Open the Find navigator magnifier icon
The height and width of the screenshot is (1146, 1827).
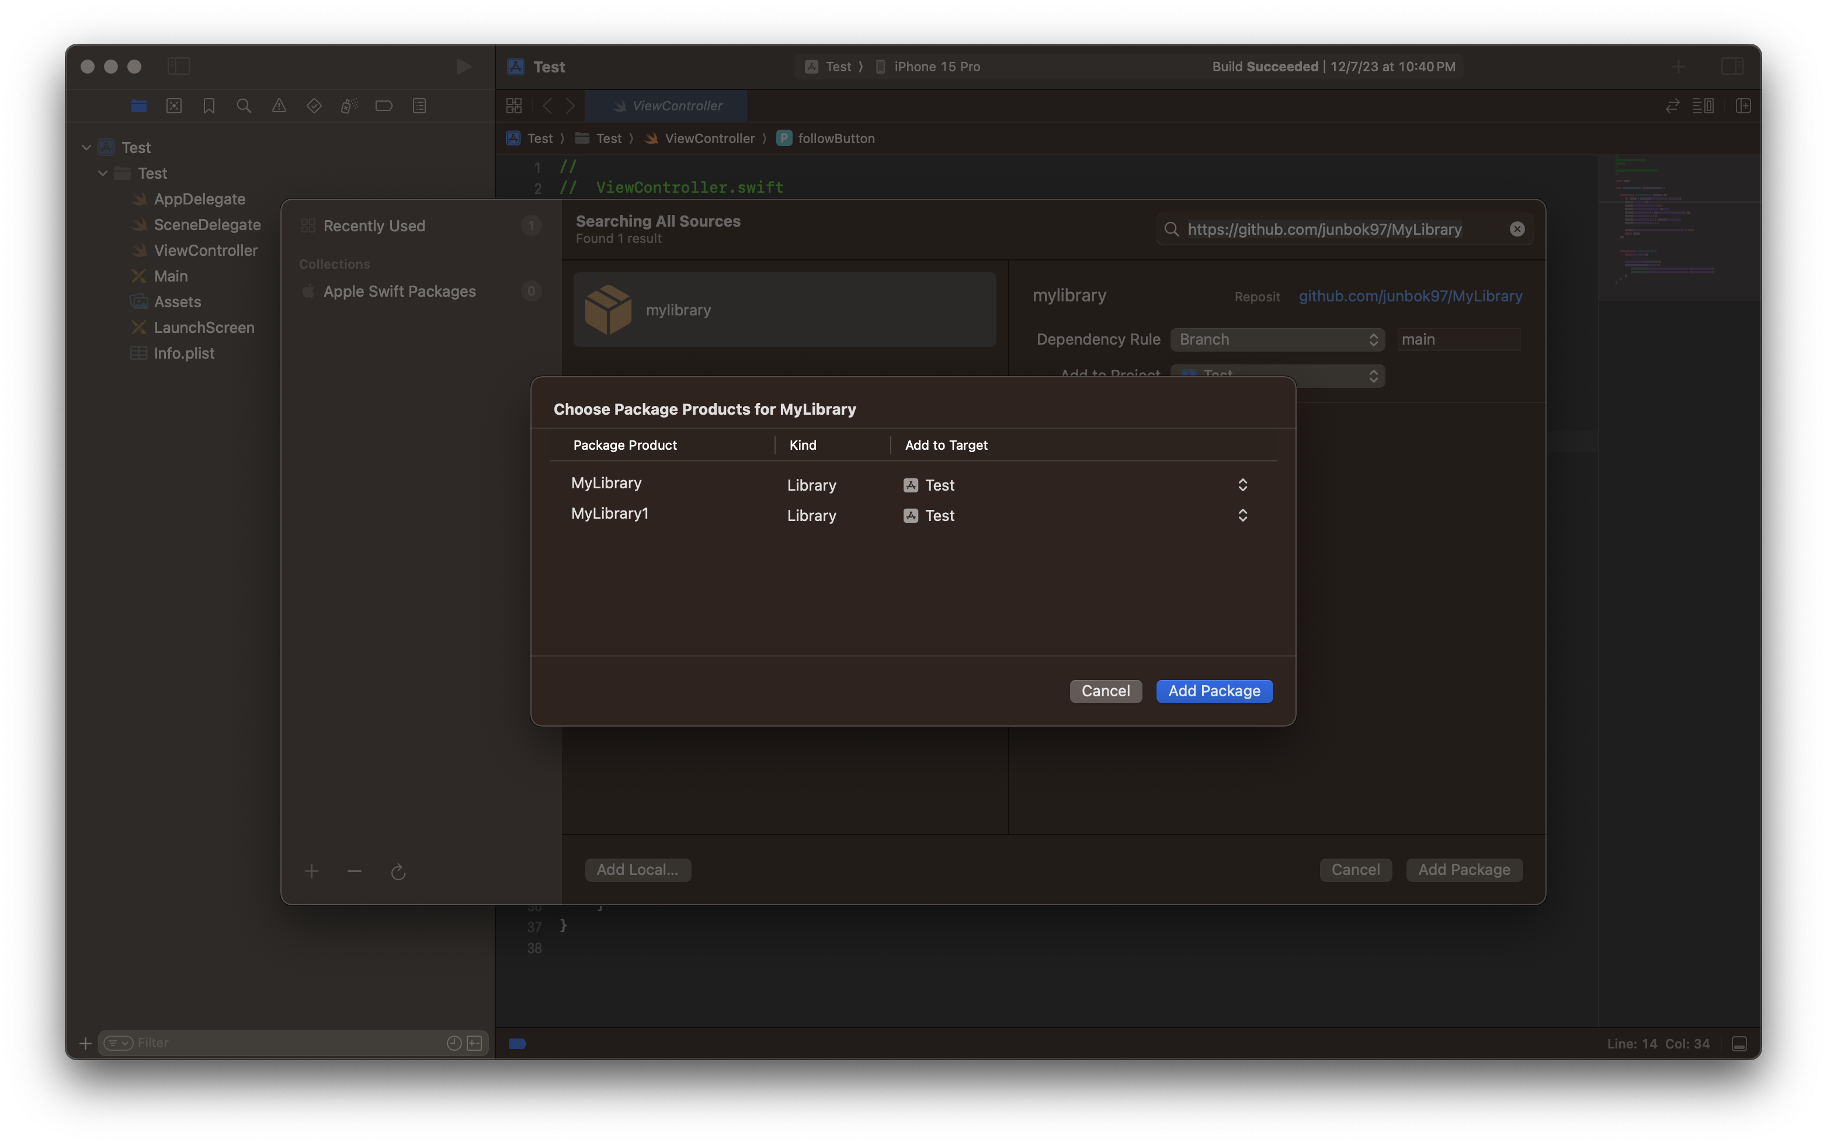coord(243,106)
